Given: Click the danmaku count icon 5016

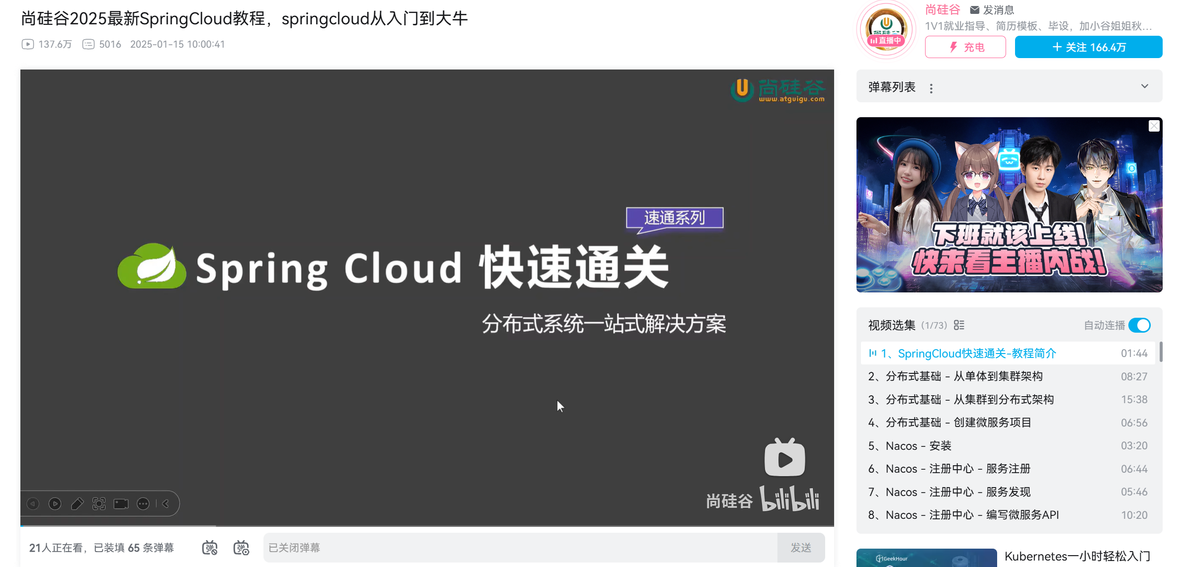Looking at the screenshot, I should (x=88, y=44).
